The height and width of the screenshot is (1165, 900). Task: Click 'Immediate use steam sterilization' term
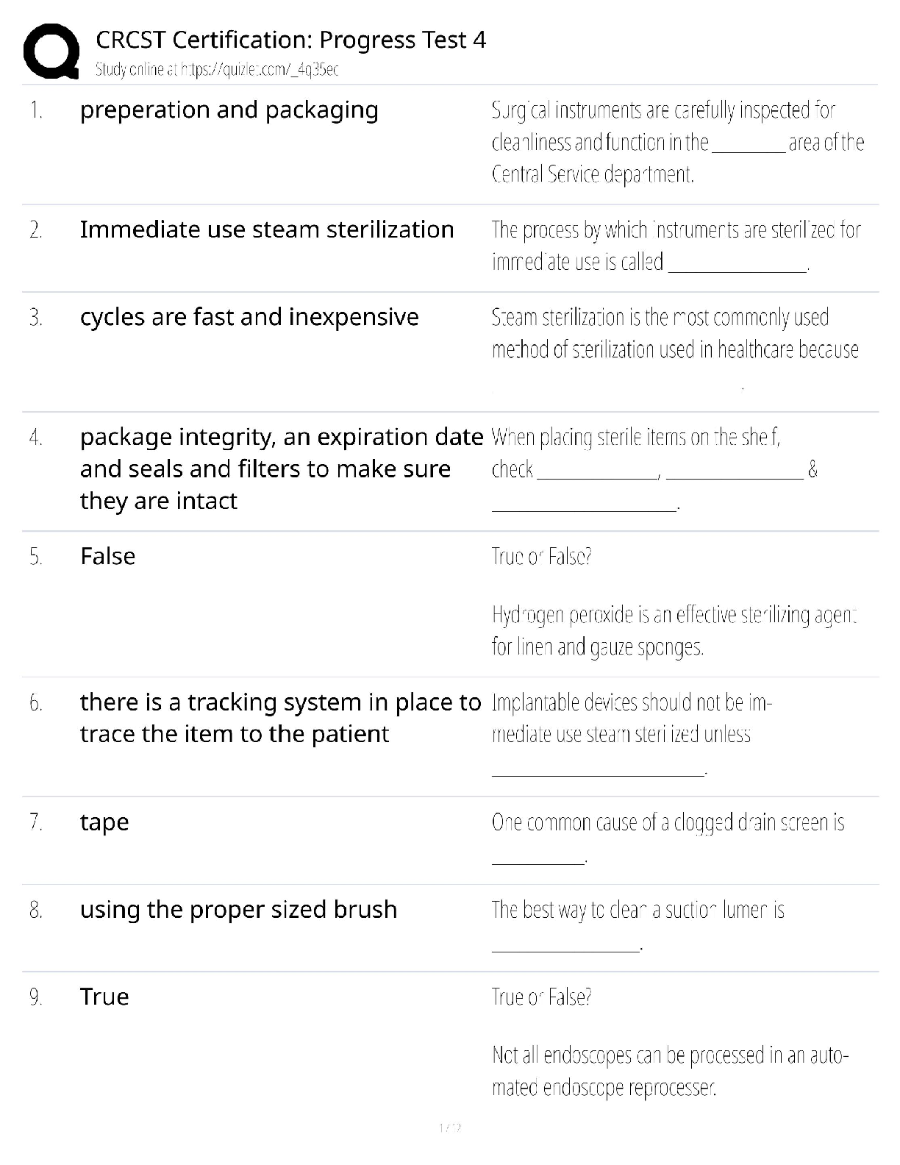[x=266, y=229]
